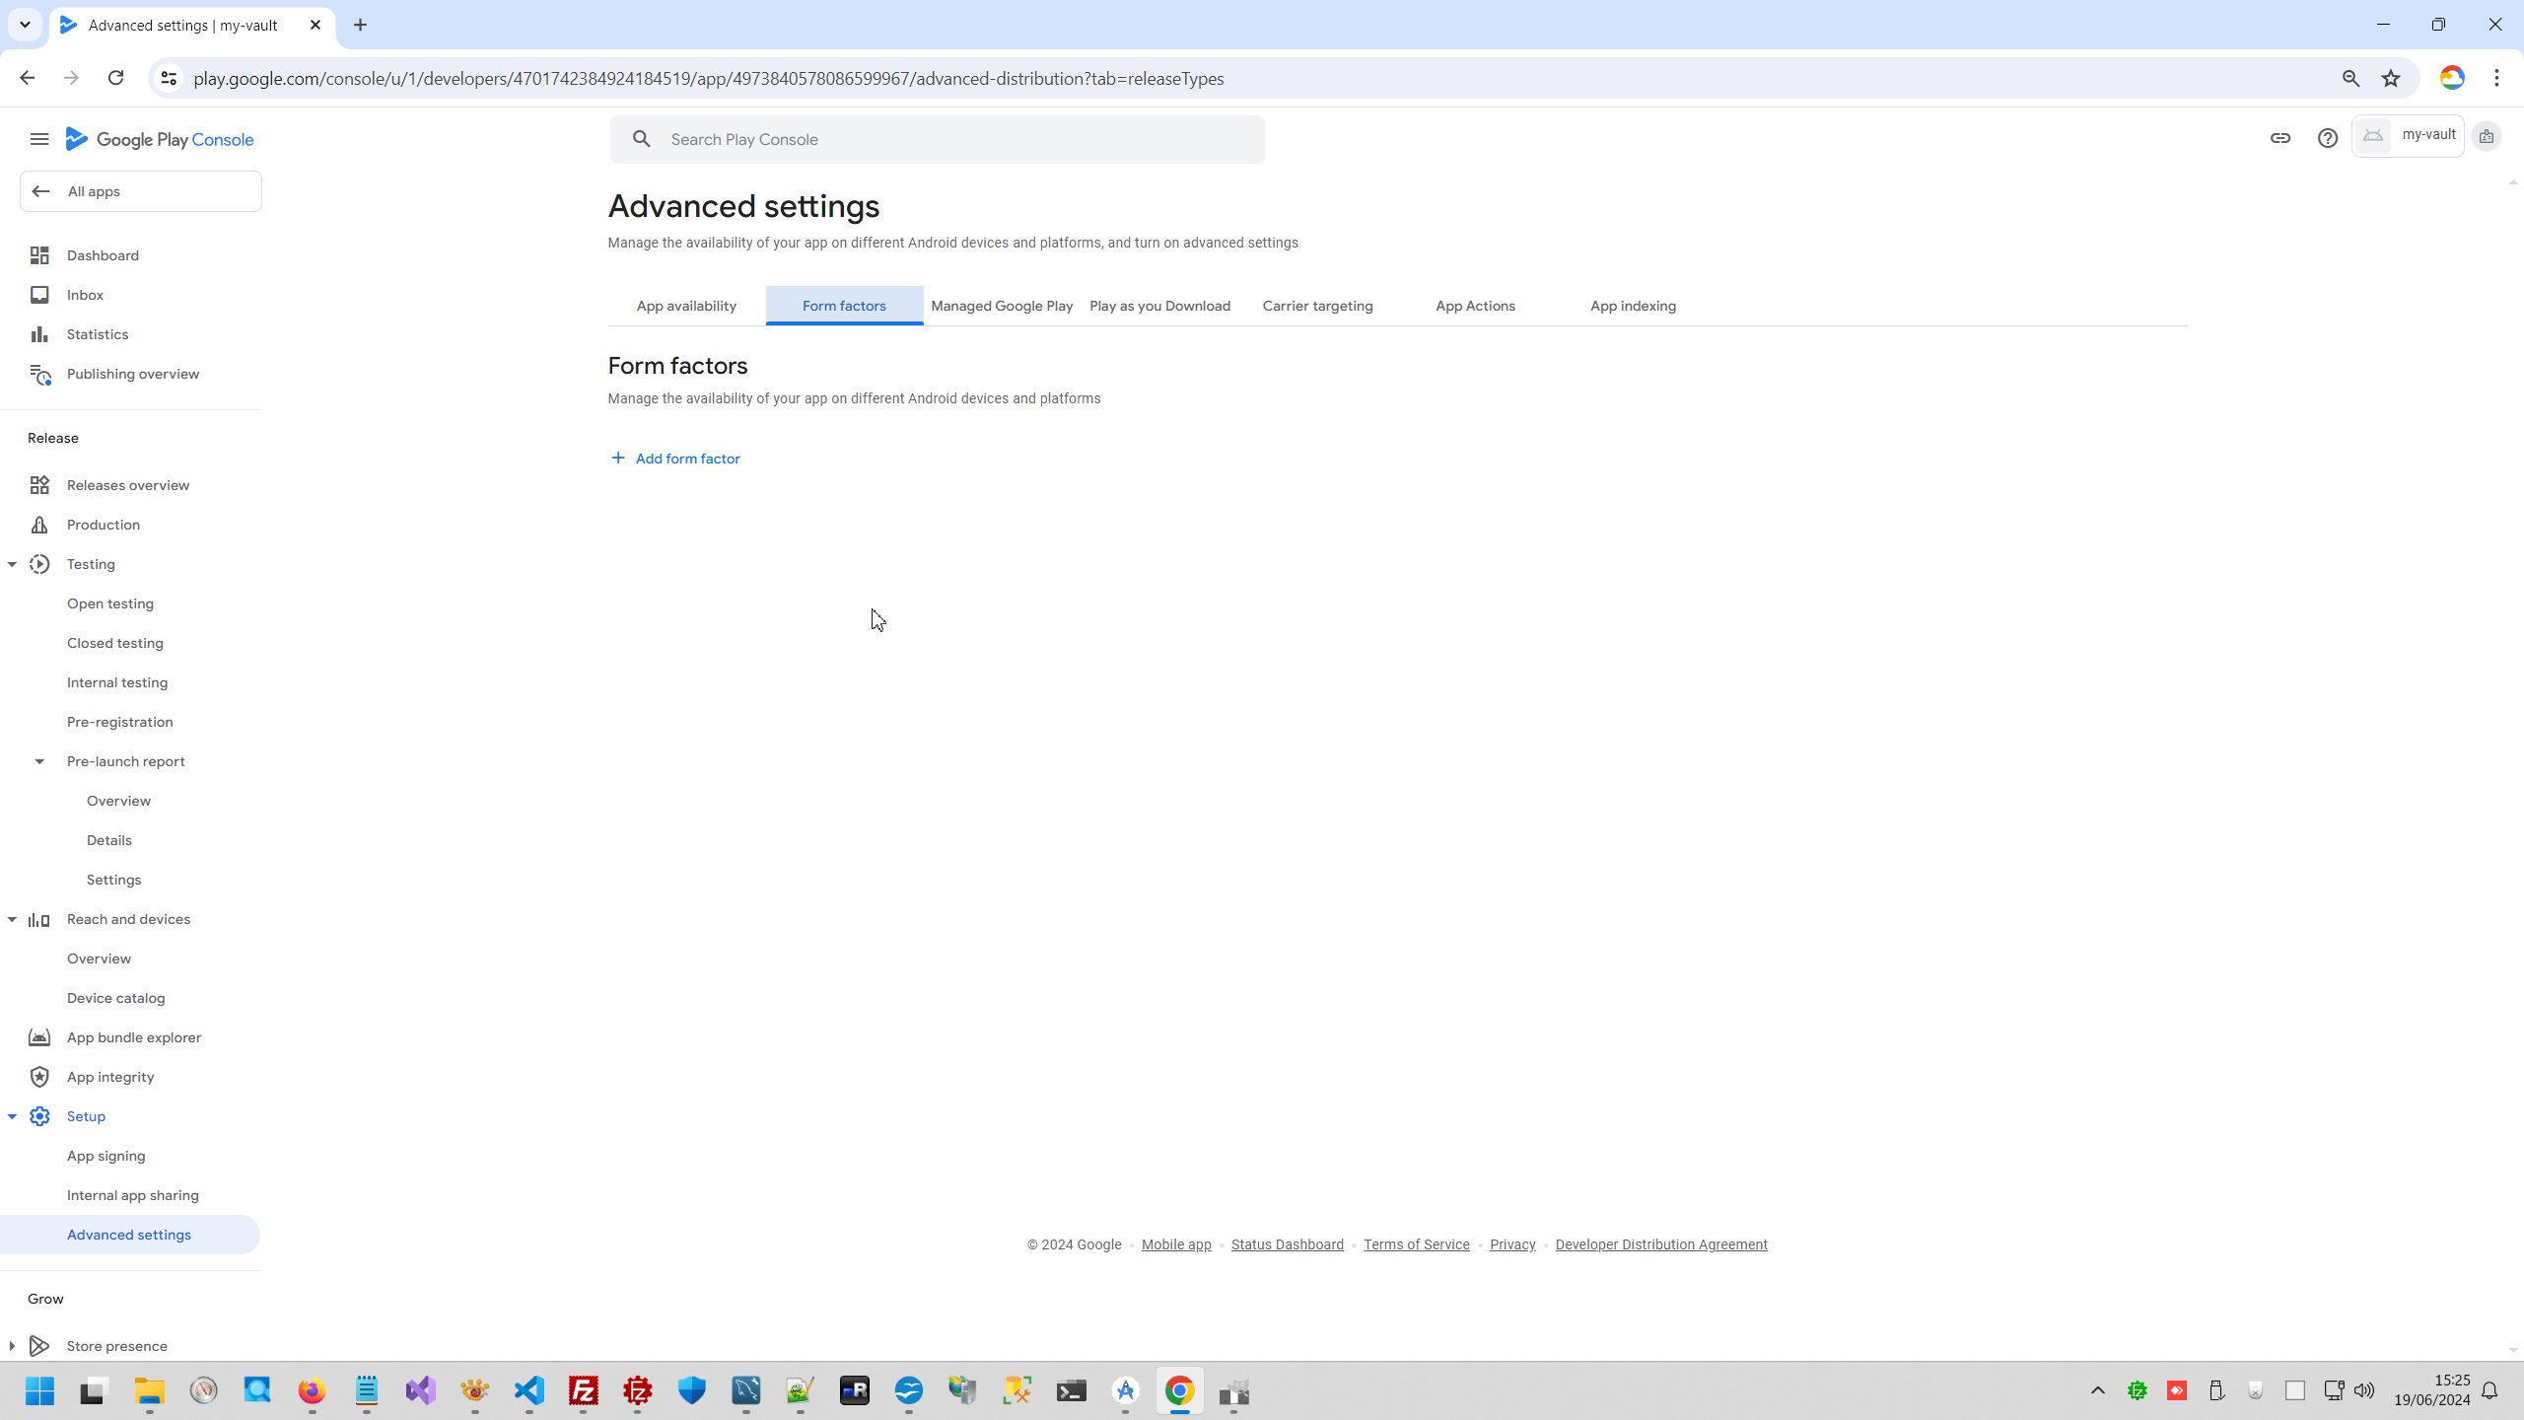Collapse the Pre-launch report subtree
The image size is (2524, 1420).
(x=39, y=761)
